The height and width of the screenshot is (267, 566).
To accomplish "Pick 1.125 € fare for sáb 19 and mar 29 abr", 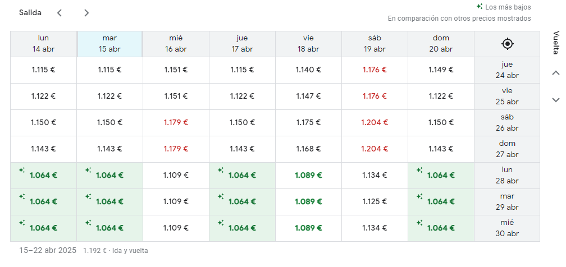I will pyautogui.click(x=375, y=202).
